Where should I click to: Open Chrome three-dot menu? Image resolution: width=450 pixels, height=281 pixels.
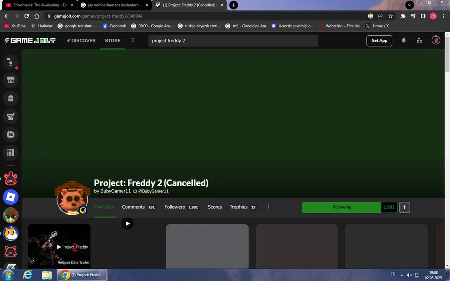(x=443, y=16)
